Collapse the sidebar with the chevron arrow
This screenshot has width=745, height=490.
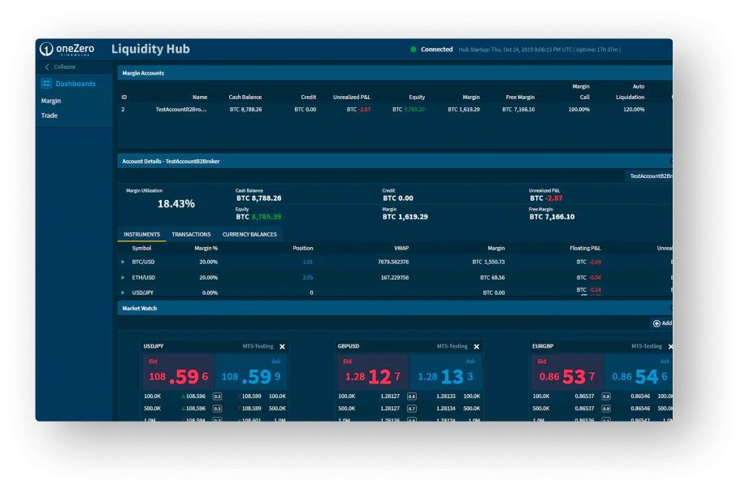(x=47, y=67)
